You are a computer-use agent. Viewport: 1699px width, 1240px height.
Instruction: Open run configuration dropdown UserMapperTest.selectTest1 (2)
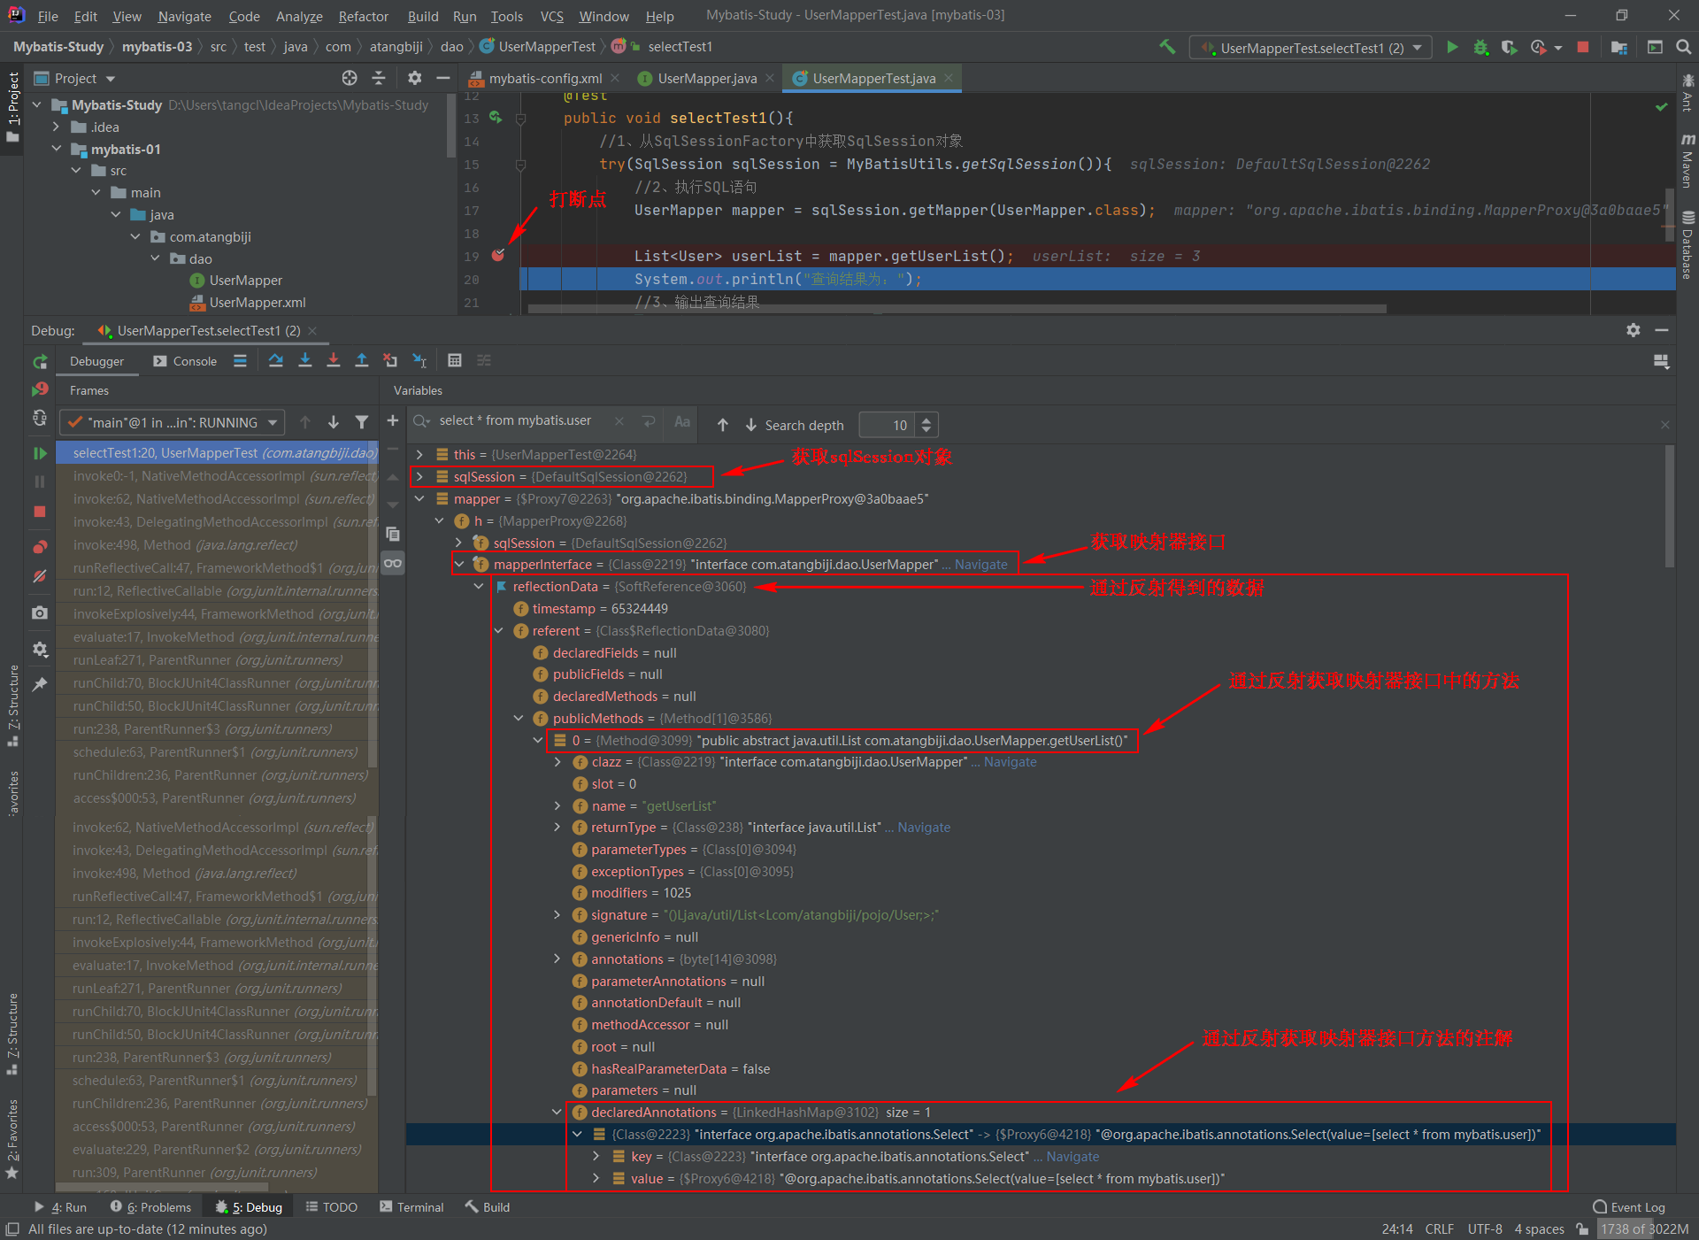pos(1311,48)
